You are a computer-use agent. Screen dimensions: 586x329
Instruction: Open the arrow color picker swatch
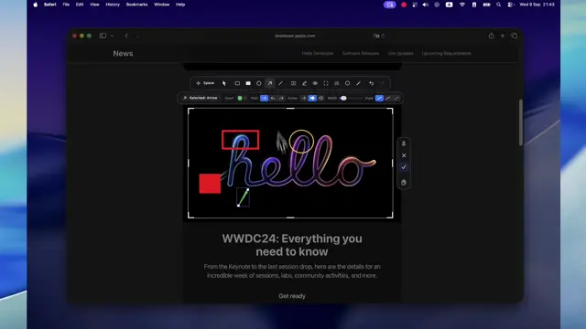click(x=240, y=98)
